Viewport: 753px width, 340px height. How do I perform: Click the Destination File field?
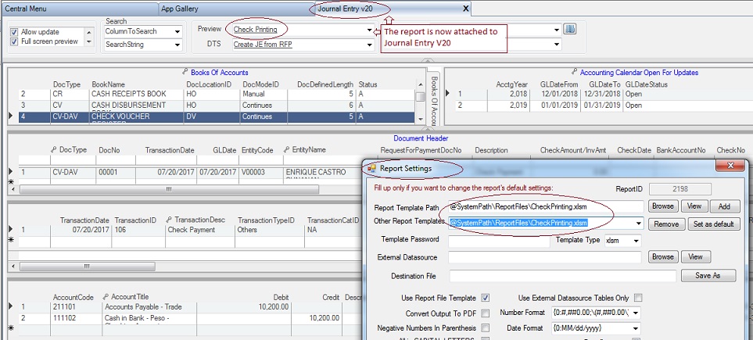coord(562,276)
